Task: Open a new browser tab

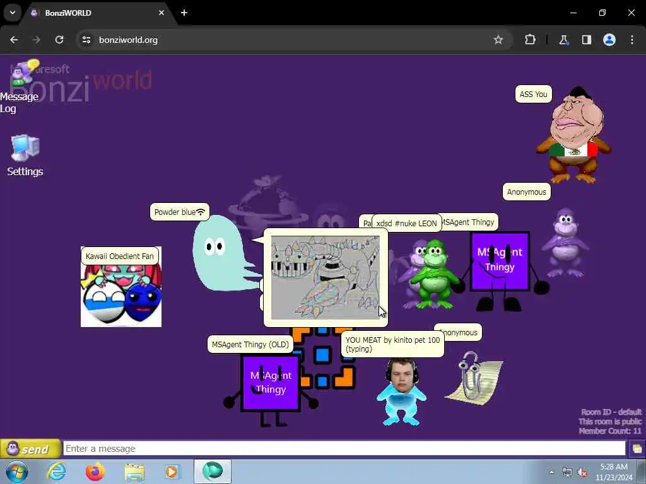Action: point(184,13)
